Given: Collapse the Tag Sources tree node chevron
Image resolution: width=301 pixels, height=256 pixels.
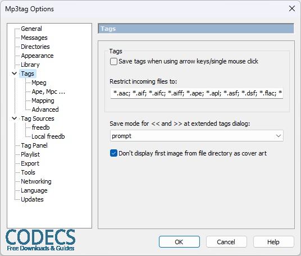Looking at the screenshot, I should click(15, 118).
